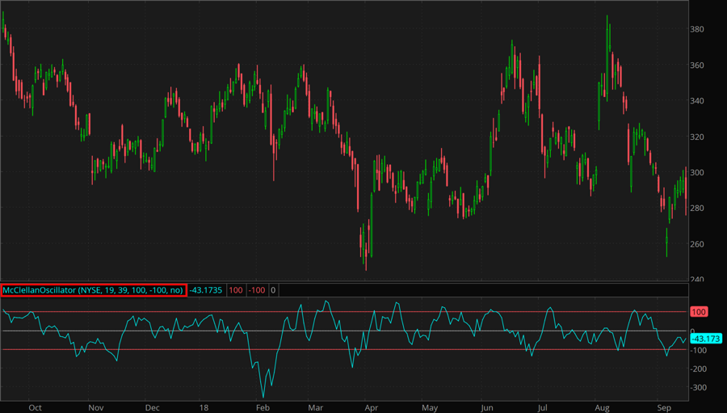Click the cyan -43.1735 oscillator value readout
This screenshot has height=413, width=727.
[x=207, y=289]
